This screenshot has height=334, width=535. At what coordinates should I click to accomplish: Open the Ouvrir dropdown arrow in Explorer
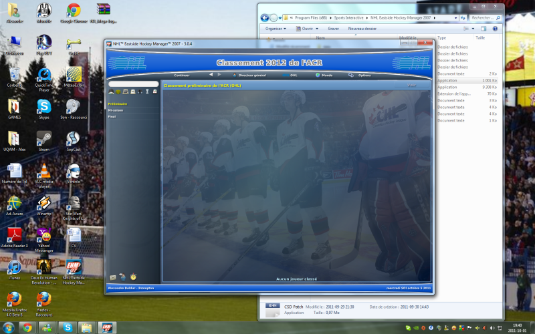(x=317, y=29)
